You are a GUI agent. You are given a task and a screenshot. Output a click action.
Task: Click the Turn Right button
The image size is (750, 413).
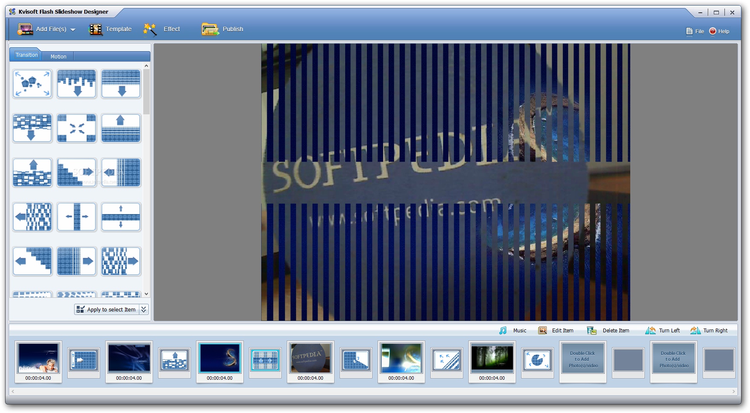pos(709,331)
